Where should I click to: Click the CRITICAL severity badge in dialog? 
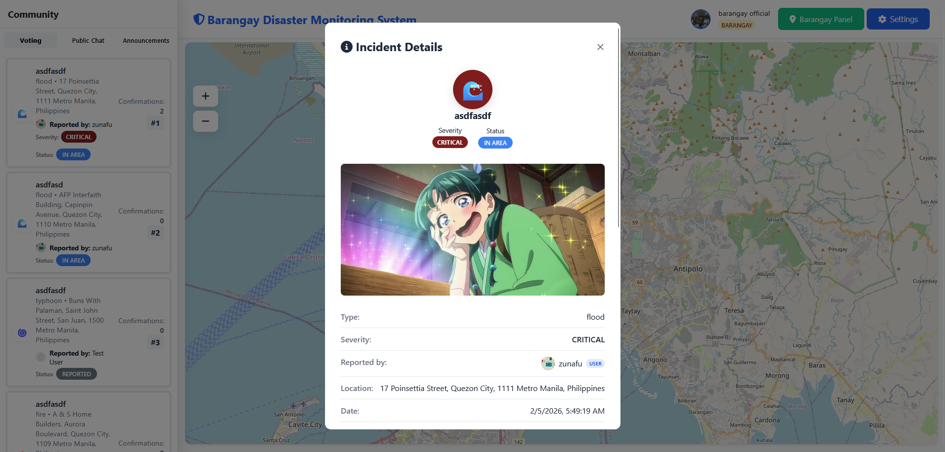coord(450,143)
